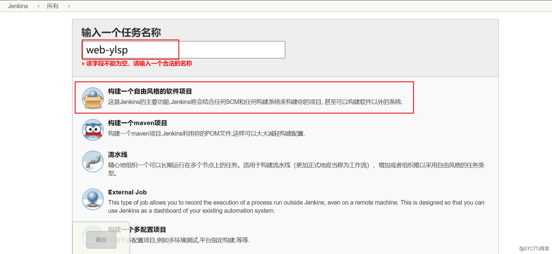The width and height of the screenshot is (552, 254).
Task: Focus the task name input field
Action: [183, 50]
